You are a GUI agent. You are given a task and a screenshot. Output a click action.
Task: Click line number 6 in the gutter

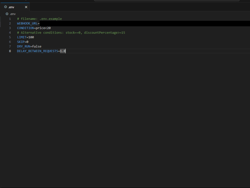[10, 42]
